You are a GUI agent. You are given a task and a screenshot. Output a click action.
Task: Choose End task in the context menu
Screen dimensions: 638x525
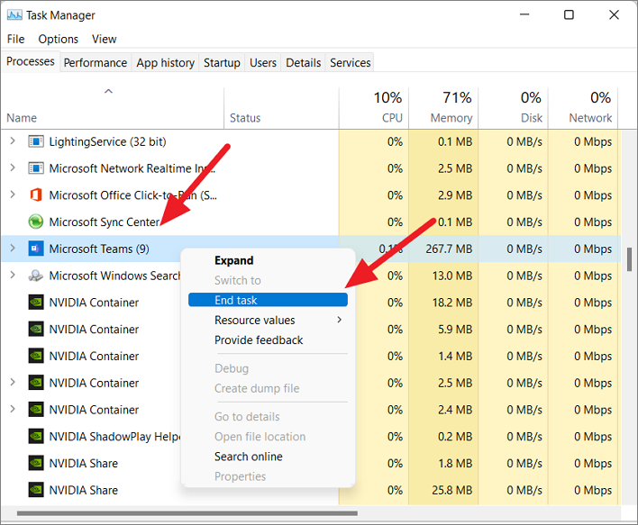[x=268, y=300]
